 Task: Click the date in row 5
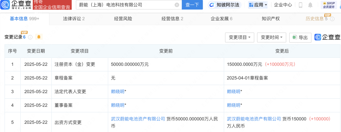tap(36, 123)
